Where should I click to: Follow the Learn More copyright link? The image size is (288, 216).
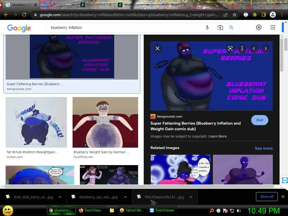[217, 136]
